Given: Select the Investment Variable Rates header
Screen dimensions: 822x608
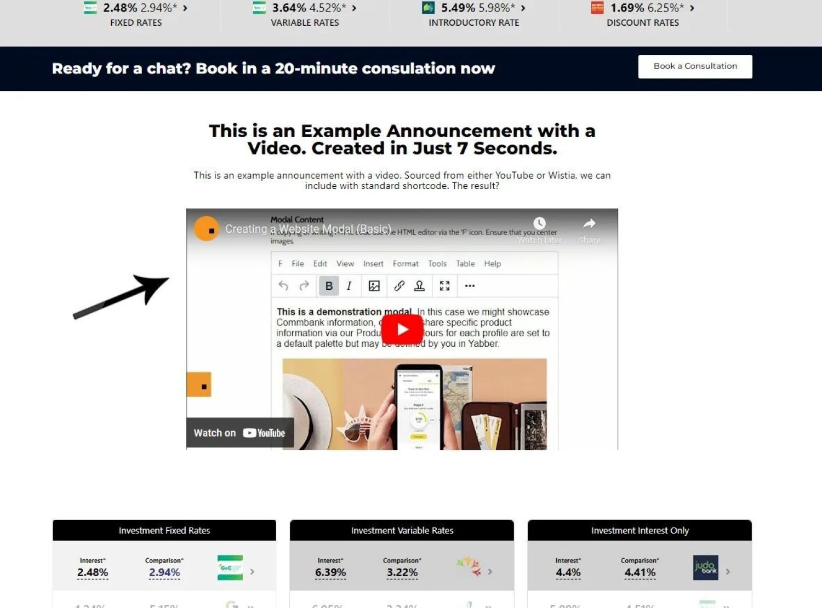Looking at the screenshot, I should tap(402, 530).
